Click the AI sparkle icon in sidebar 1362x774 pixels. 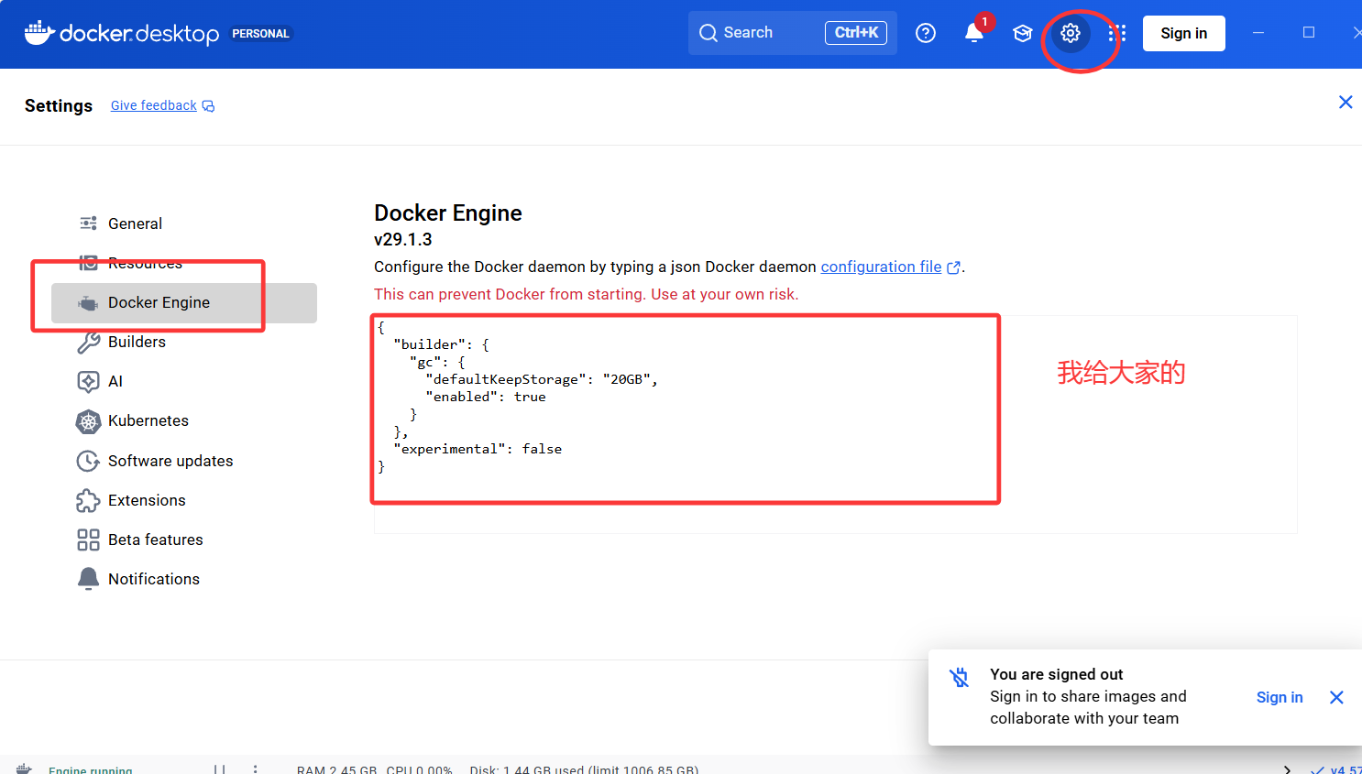tap(88, 381)
